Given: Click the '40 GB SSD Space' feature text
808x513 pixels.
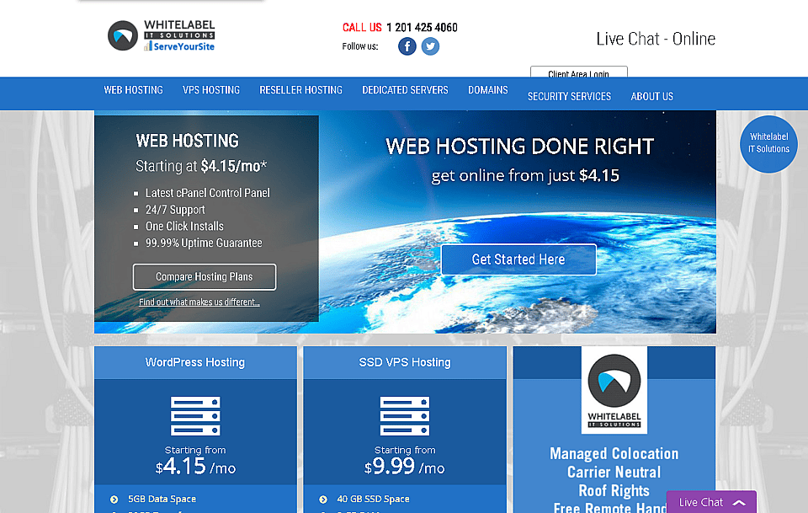Looking at the screenshot, I should 373,499.
